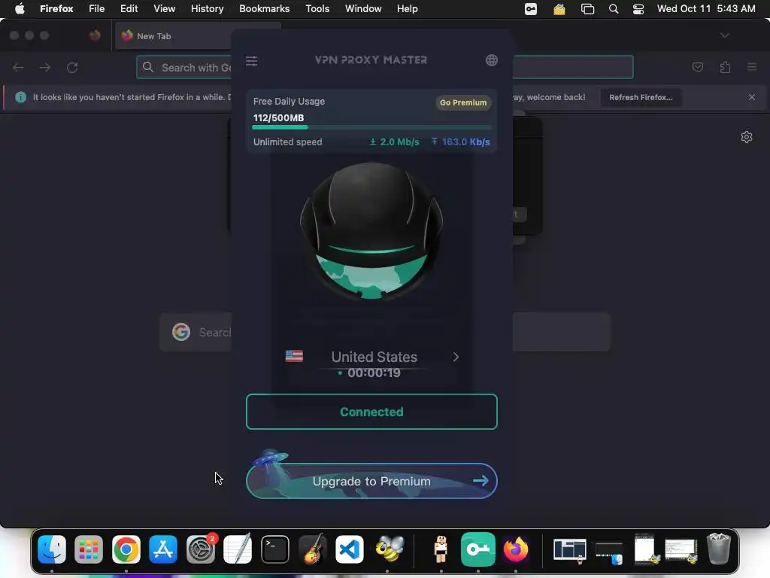Open the green VPN key app in Dock

tap(477, 549)
